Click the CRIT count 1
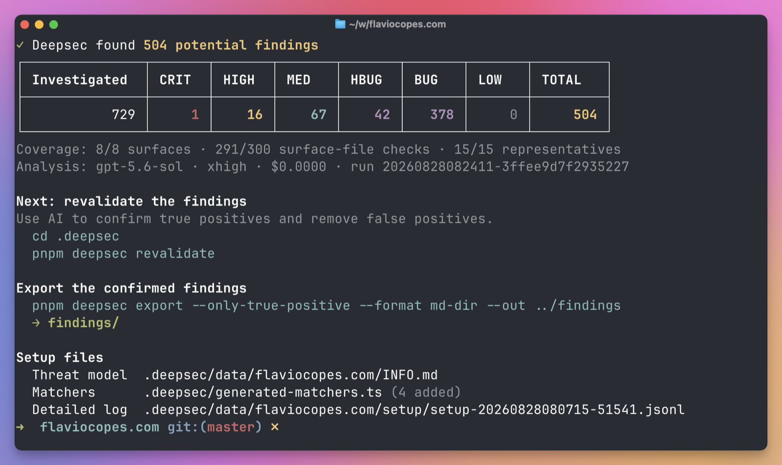 click(195, 114)
